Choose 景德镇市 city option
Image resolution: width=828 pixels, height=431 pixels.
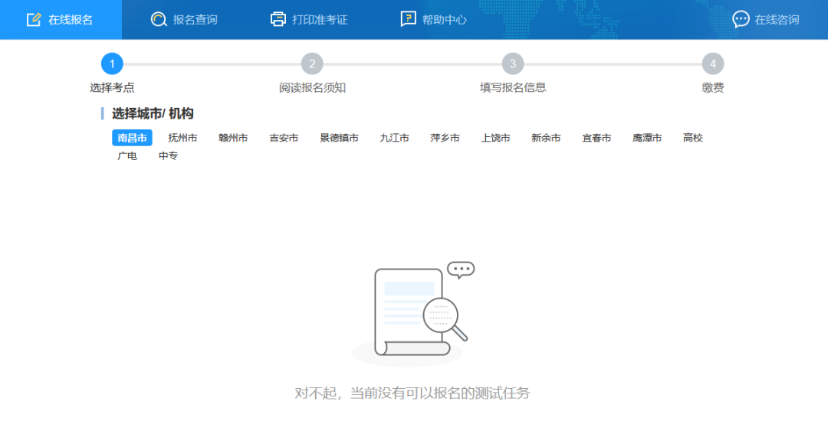click(x=339, y=138)
